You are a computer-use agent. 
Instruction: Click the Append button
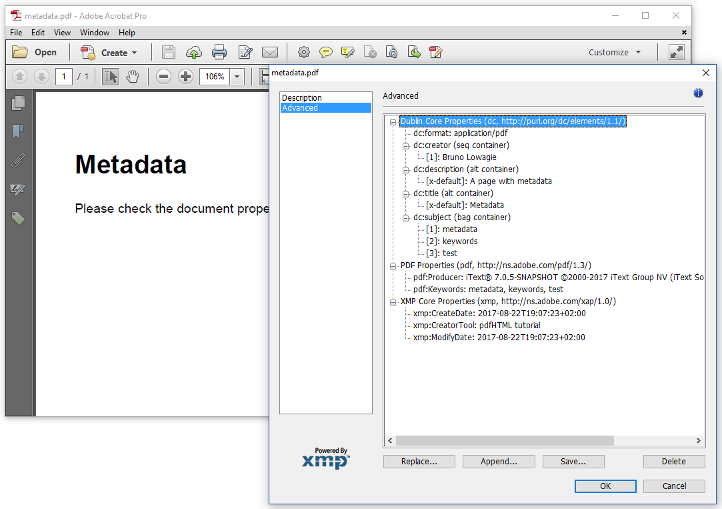click(499, 461)
